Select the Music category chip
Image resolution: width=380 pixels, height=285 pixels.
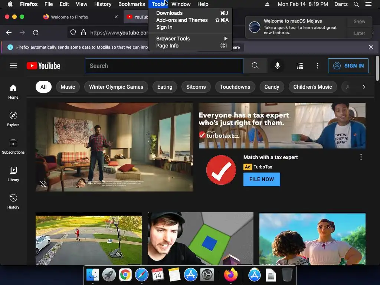pos(68,87)
